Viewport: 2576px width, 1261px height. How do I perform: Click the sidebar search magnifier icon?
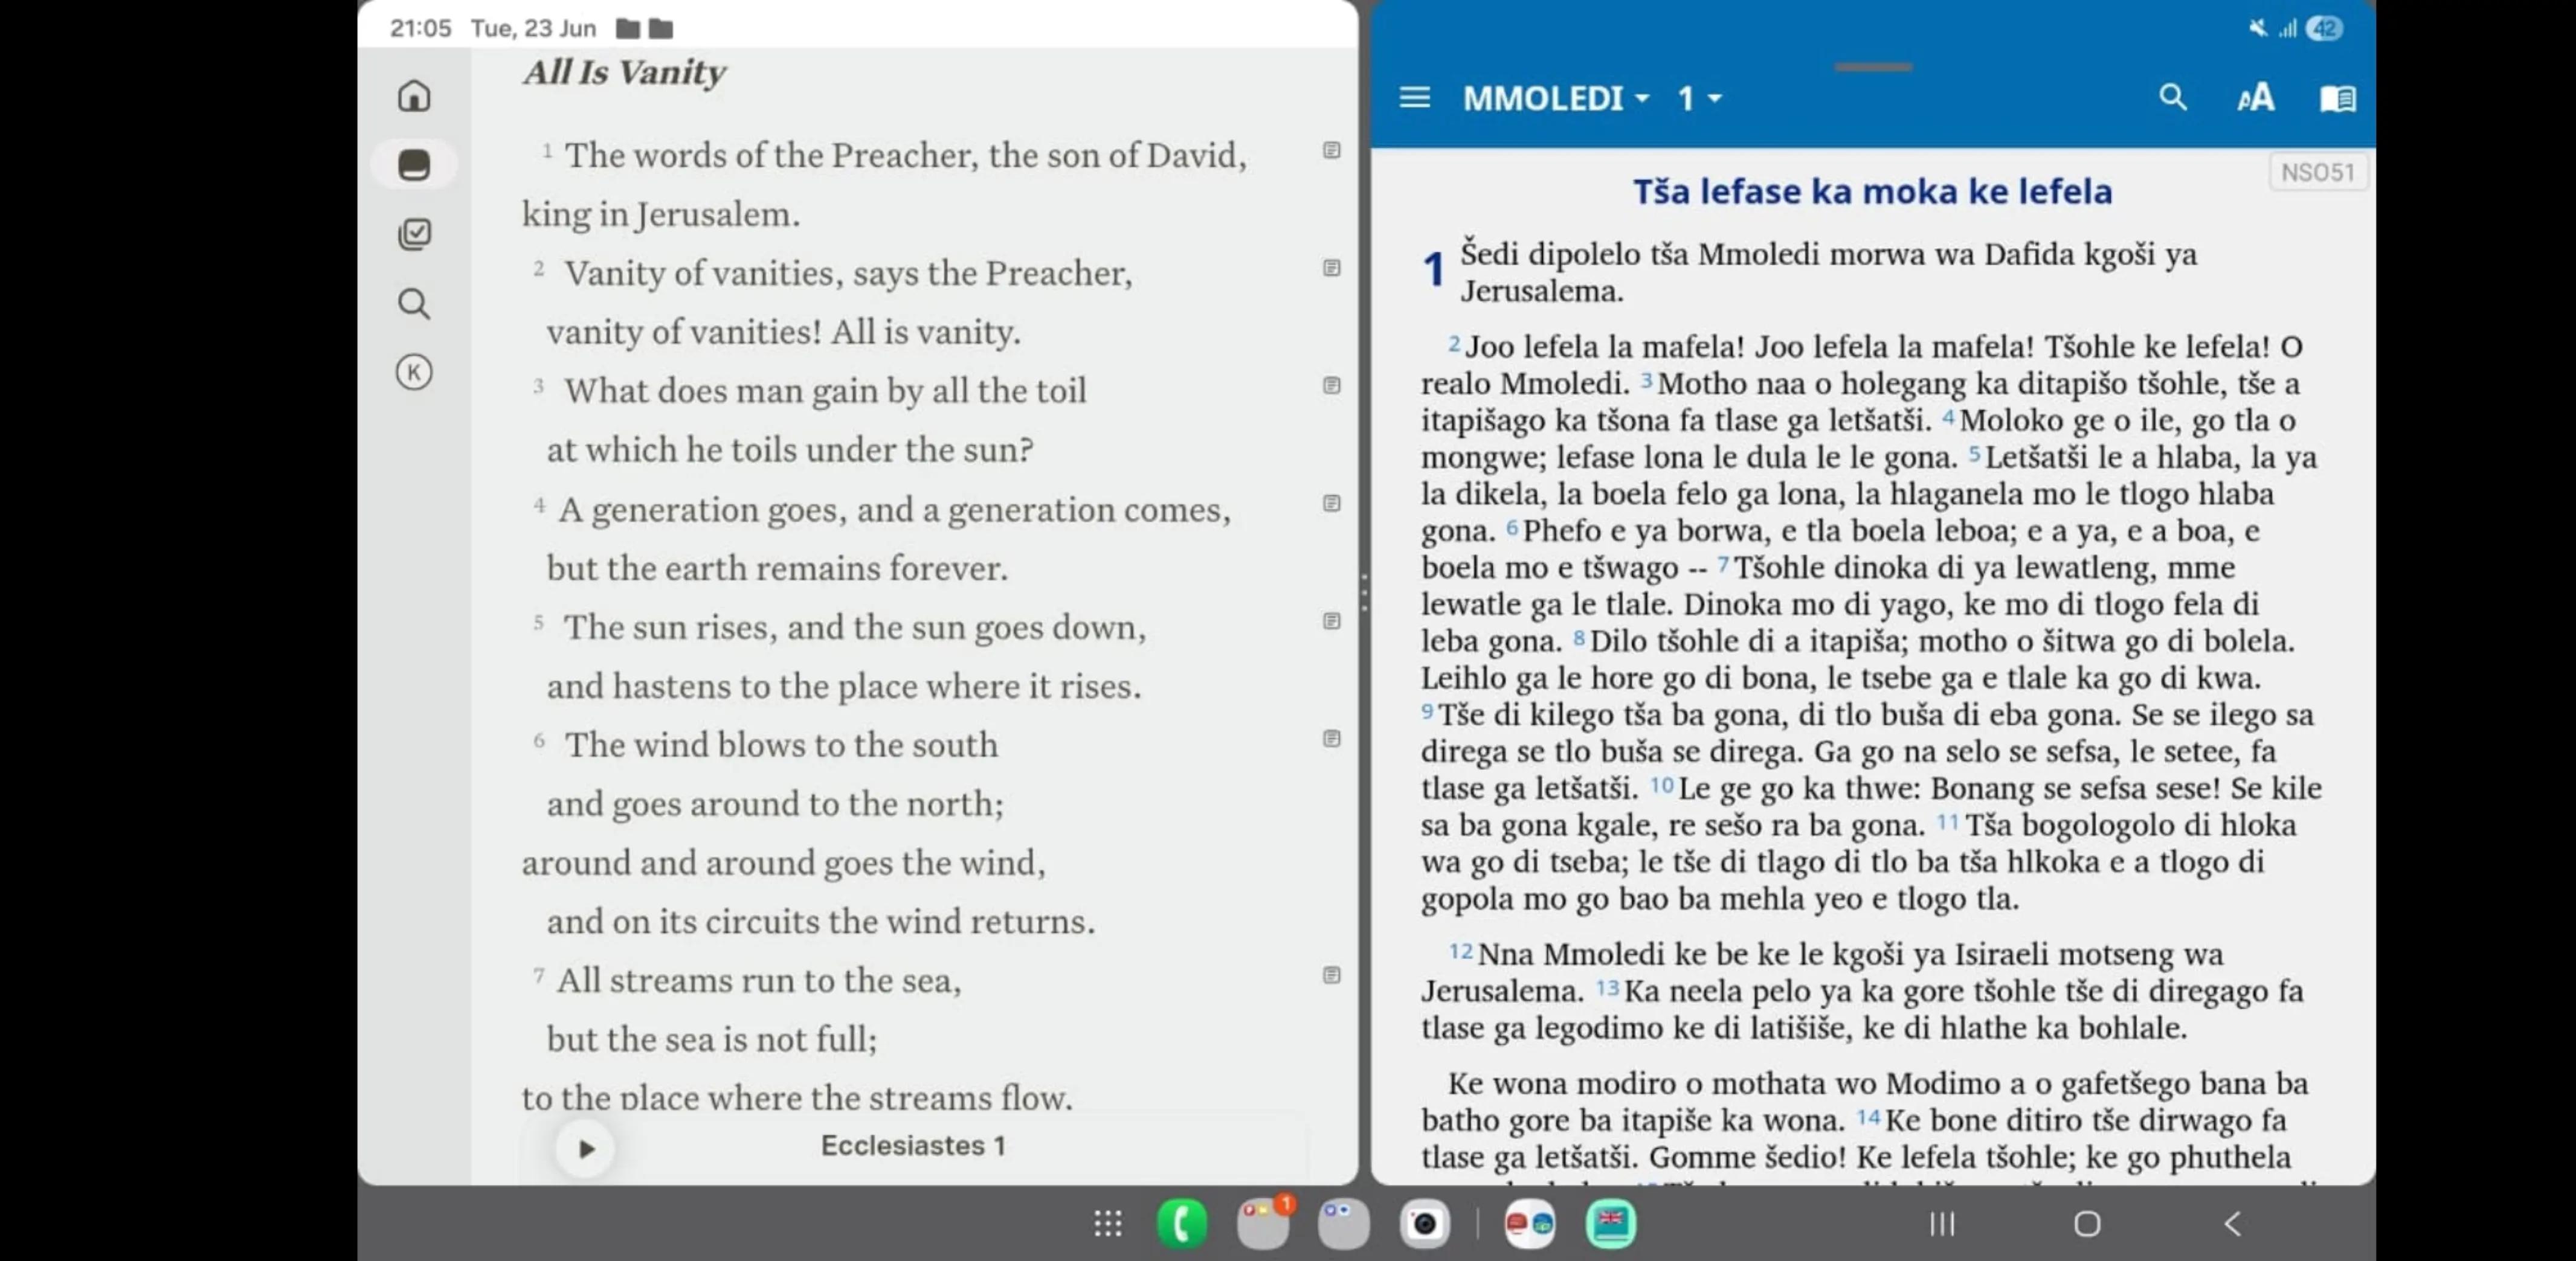coord(414,303)
